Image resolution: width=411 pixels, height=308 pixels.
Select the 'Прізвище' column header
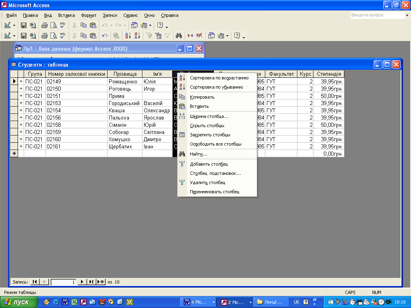coord(125,74)
